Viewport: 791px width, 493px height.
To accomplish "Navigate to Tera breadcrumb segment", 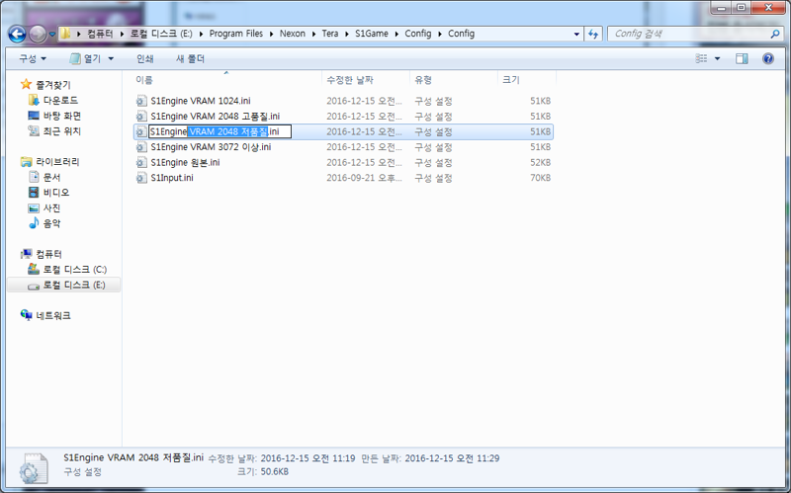I will 330,34.
